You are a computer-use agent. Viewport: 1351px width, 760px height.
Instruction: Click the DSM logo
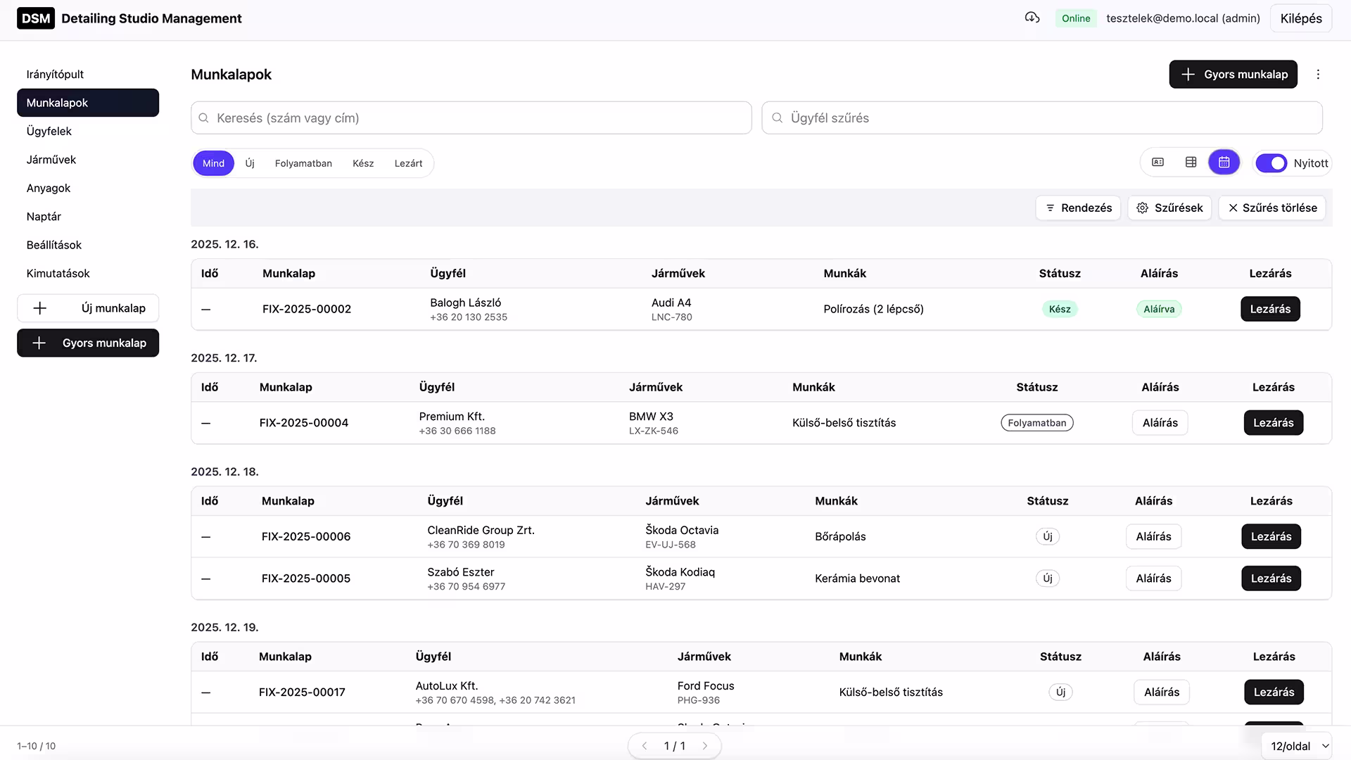tap(36, 18)
